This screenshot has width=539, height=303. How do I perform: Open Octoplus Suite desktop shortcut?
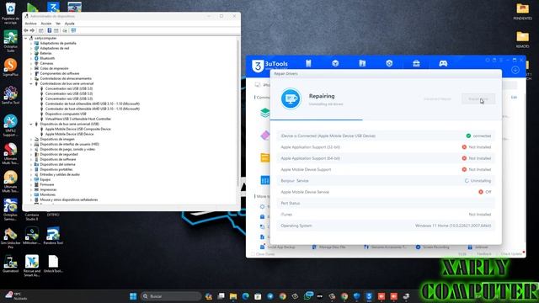pos(11,41)
